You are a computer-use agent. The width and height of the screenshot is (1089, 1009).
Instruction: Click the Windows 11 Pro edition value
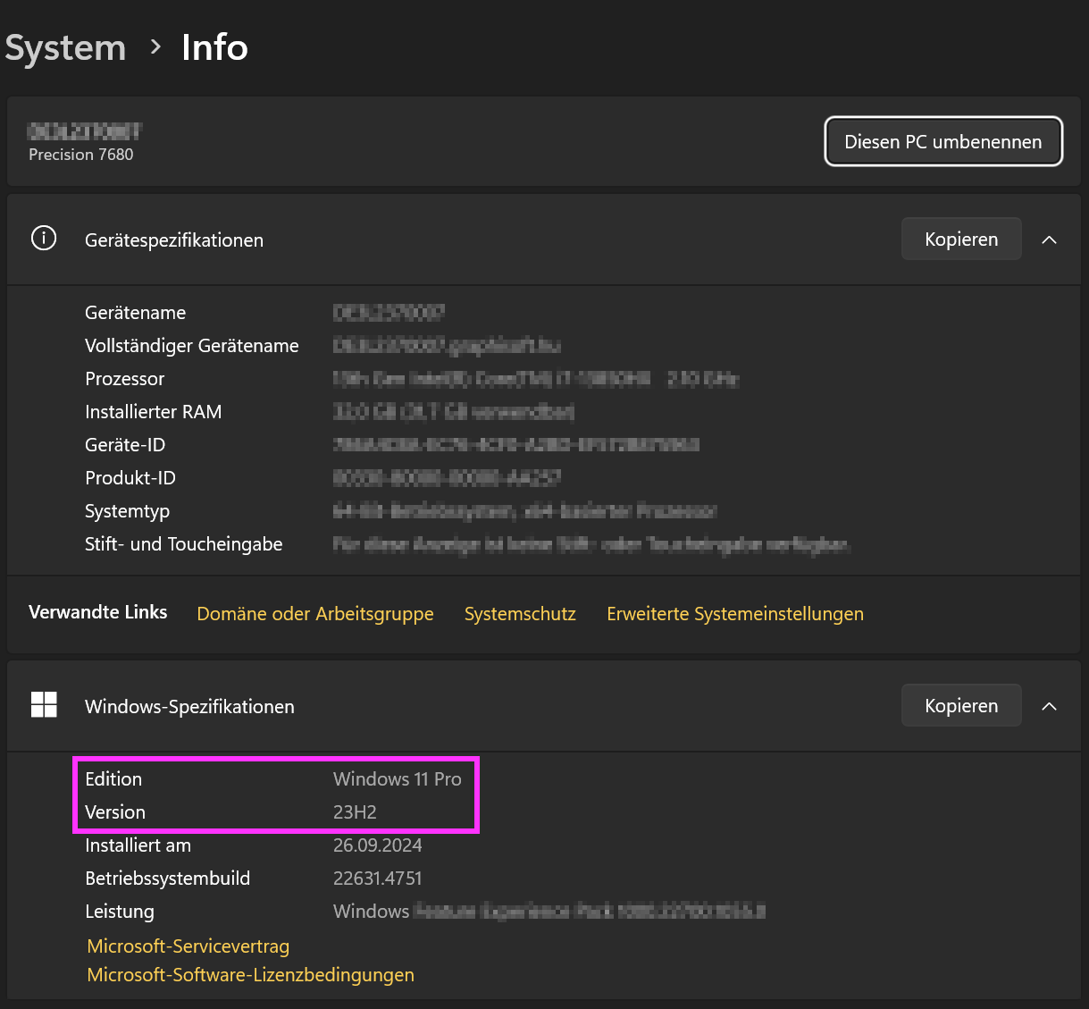(398, 779)
